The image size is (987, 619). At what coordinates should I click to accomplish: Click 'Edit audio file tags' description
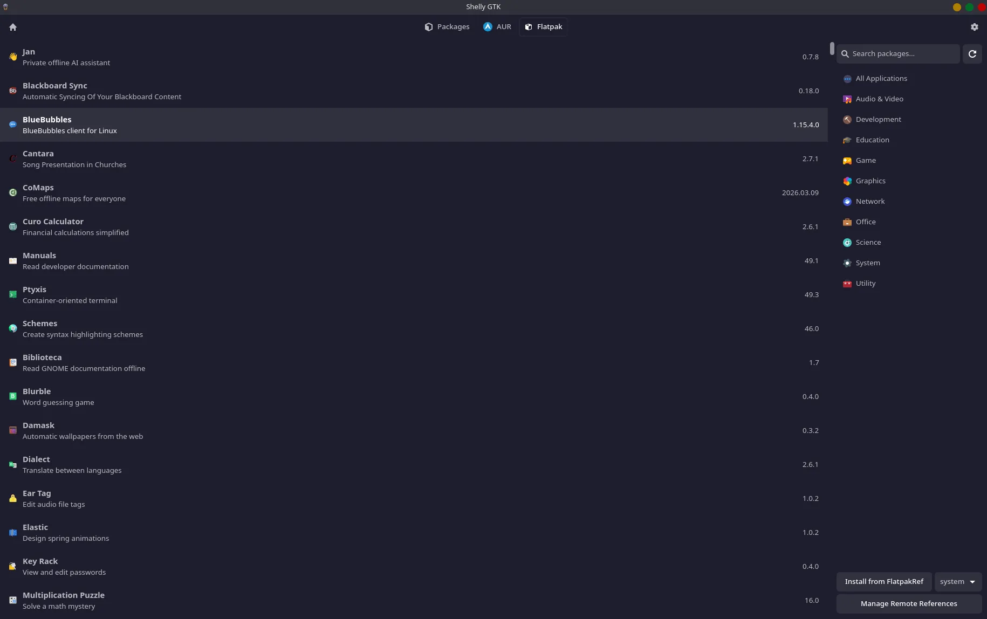(53, 505)
